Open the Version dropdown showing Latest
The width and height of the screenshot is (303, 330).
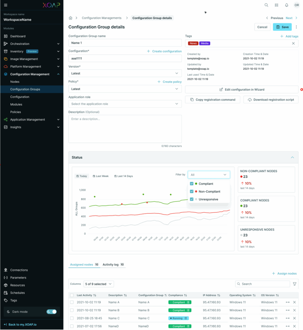(x=124, y=73)
